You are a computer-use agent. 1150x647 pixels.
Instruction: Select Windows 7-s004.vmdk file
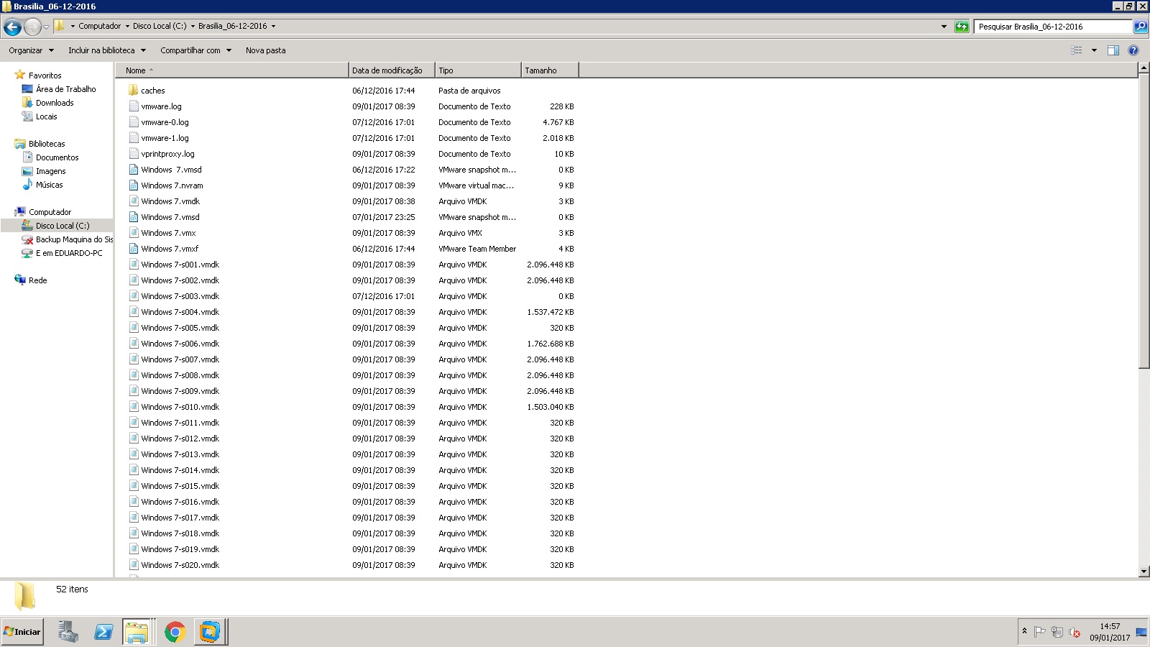[180, 312]
